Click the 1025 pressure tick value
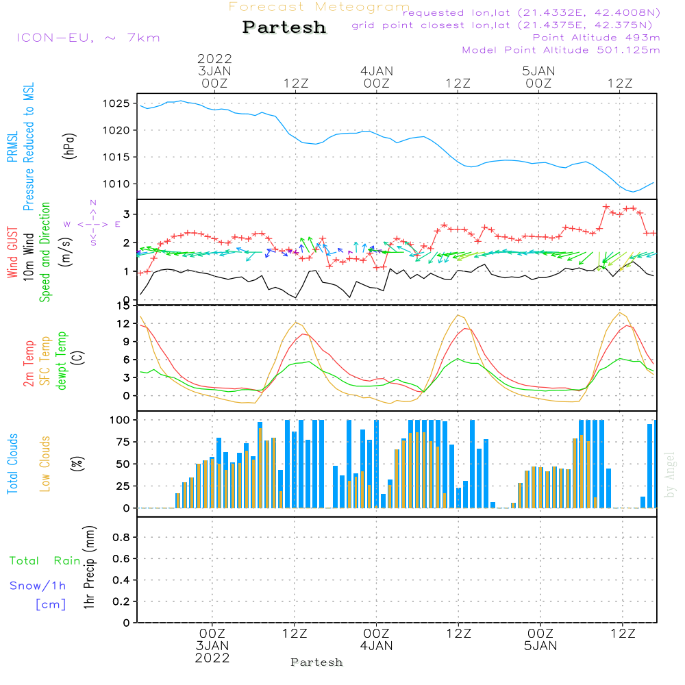685x685 pixels. [116, 103]
